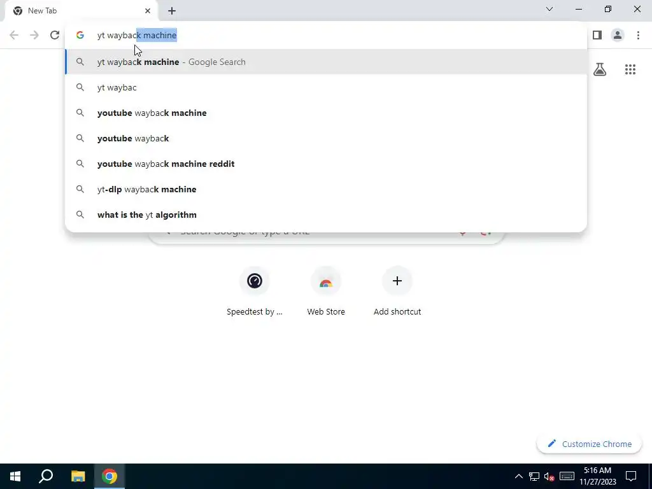Open Customize Chrome
The height and width of the screenshot is (489, 652).
tap(589, 444)
